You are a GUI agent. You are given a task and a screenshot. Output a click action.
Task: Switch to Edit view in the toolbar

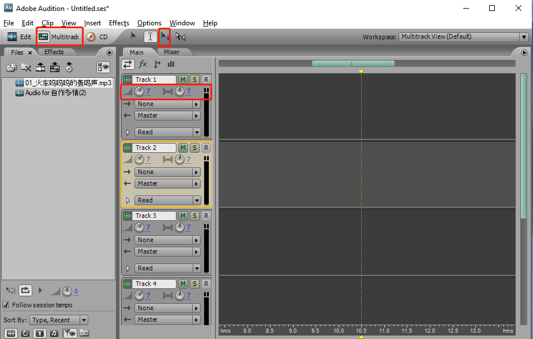coord(19,37)
